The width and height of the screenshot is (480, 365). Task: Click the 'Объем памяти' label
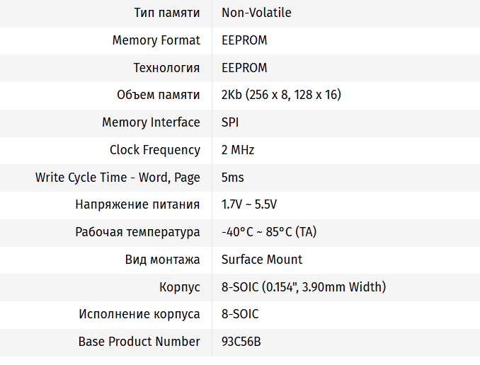tap(158, 95)
